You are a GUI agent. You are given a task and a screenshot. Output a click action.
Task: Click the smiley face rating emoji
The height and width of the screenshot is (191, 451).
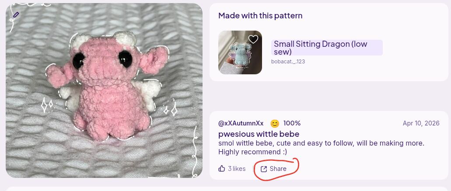click(275, 123)
